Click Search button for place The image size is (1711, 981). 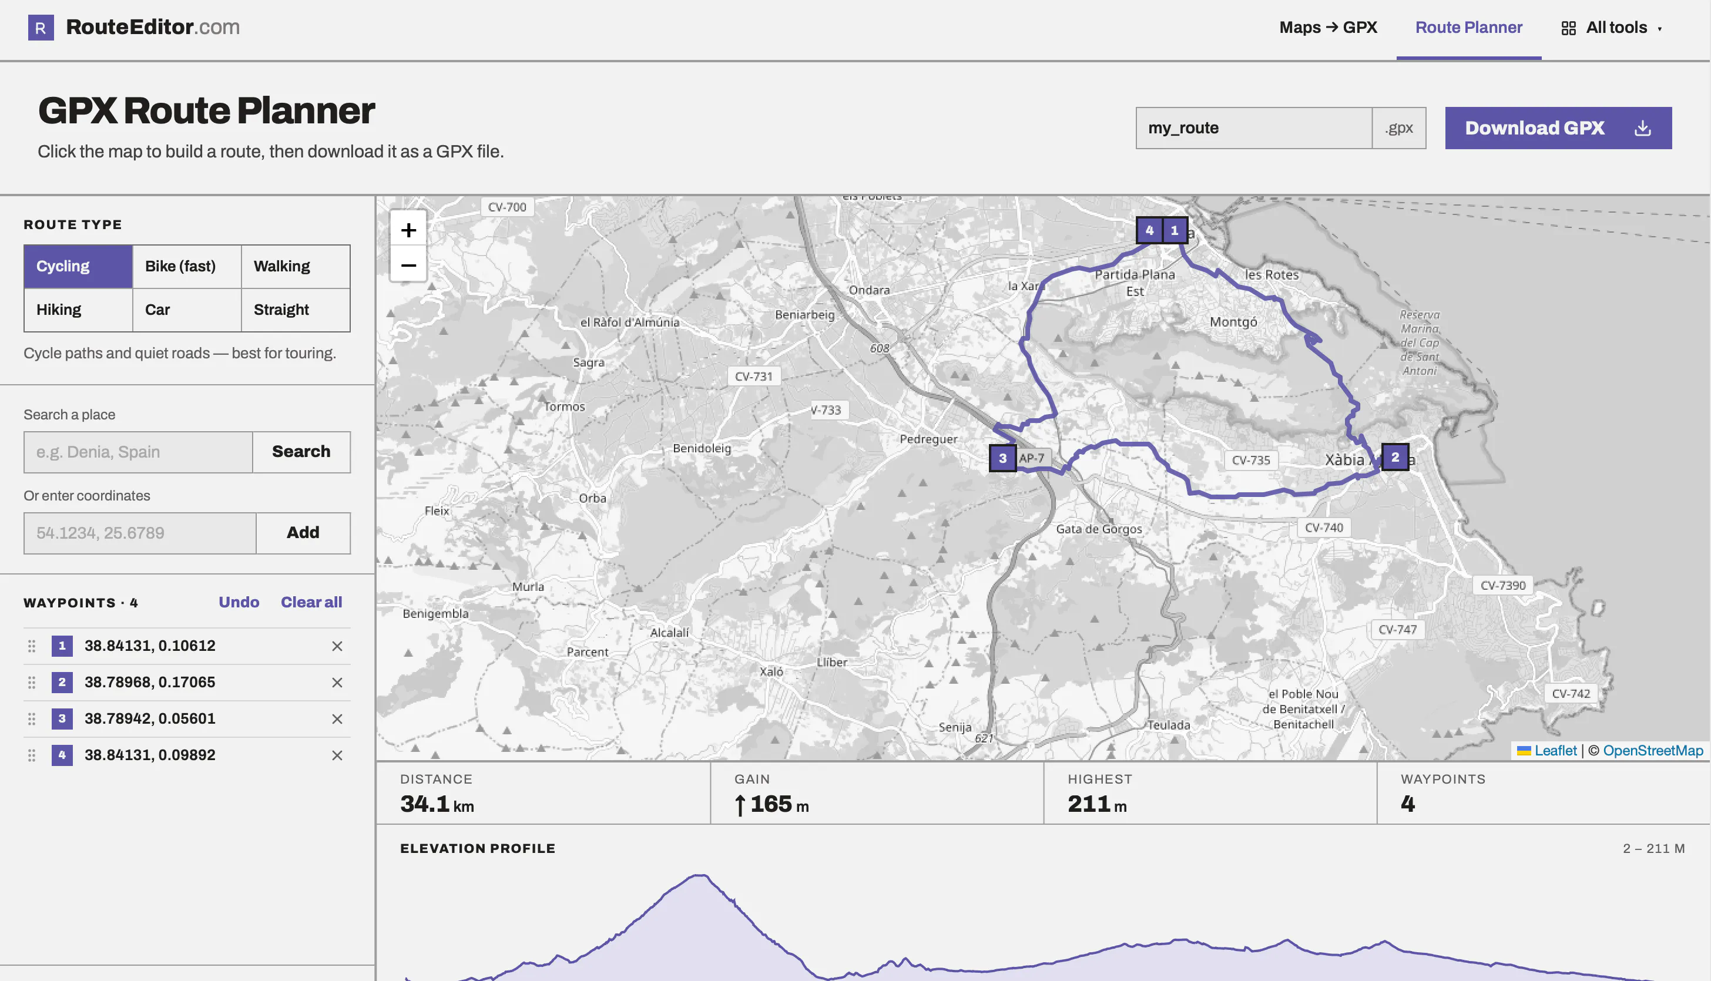[x=301, y=452]
